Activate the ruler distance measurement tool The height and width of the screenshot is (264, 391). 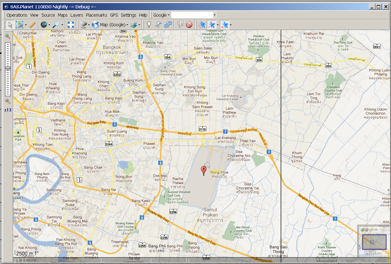[32, 25]
